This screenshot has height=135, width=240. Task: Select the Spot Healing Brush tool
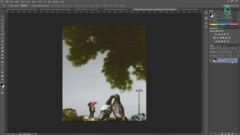point(2,34)
